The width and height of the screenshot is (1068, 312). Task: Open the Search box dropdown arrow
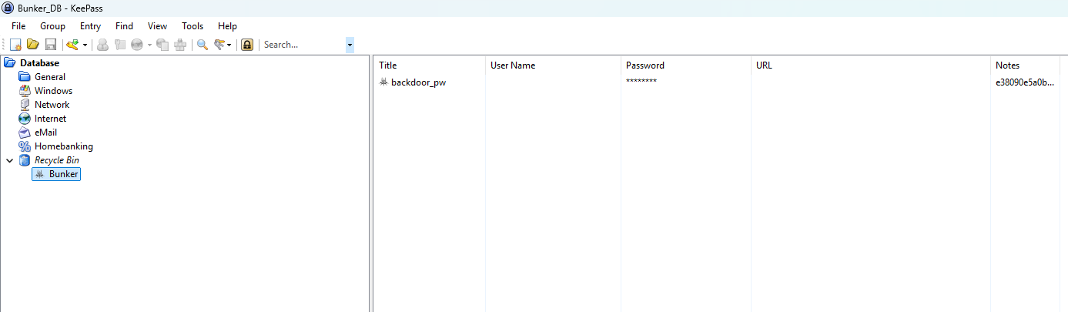click(350, 45)
